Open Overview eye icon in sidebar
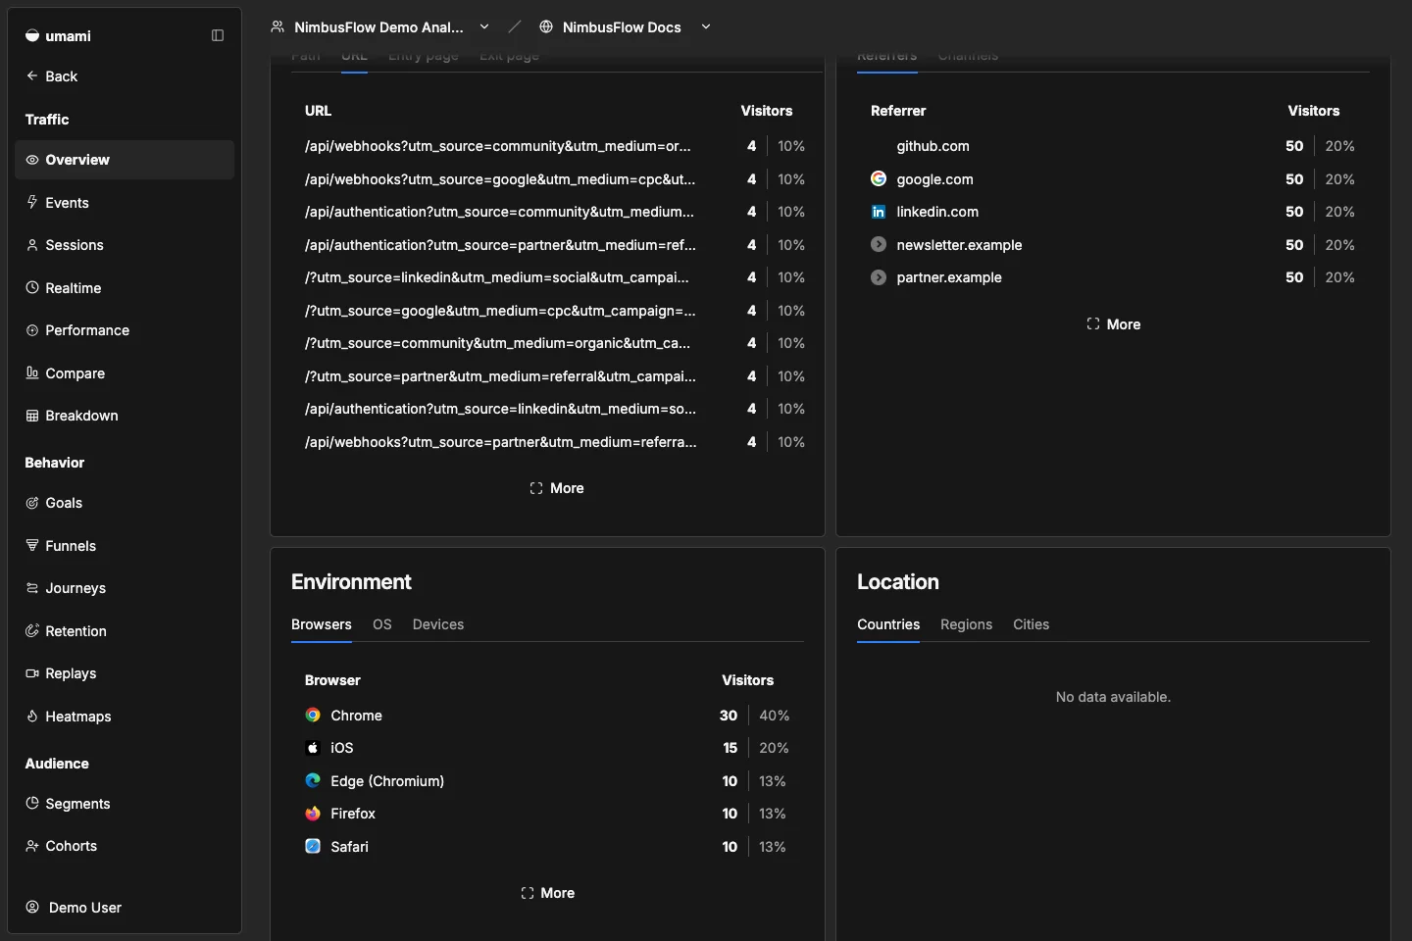Image resolution: width=1412 pixels, height=941 pixels. (32, 160)
